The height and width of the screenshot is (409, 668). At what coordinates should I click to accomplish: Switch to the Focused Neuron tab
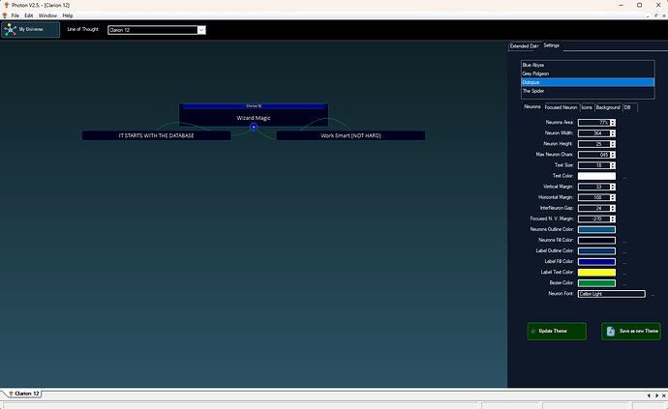[561, 107]
